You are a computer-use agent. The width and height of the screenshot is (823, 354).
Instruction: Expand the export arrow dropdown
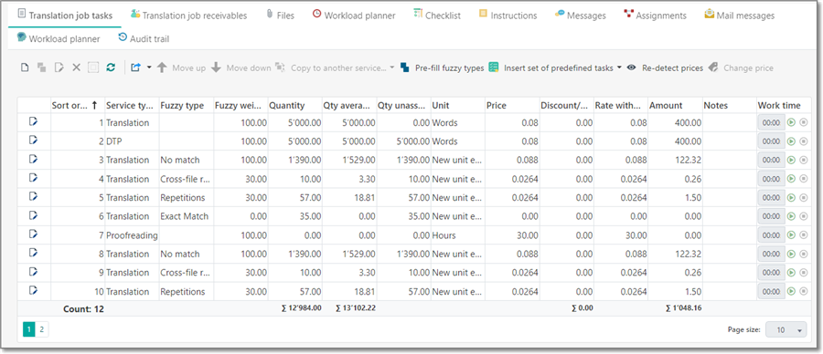pyautogui.click(x=148, y=68)
